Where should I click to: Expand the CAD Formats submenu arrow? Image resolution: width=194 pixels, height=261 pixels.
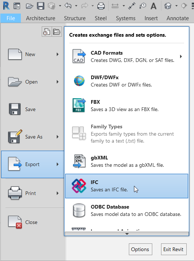pos(181,56)
